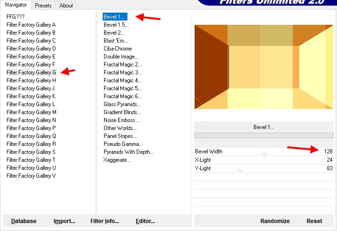The image size is (337, 231).
Task: Select Filter Factory Gallery K
Action: 31,96
